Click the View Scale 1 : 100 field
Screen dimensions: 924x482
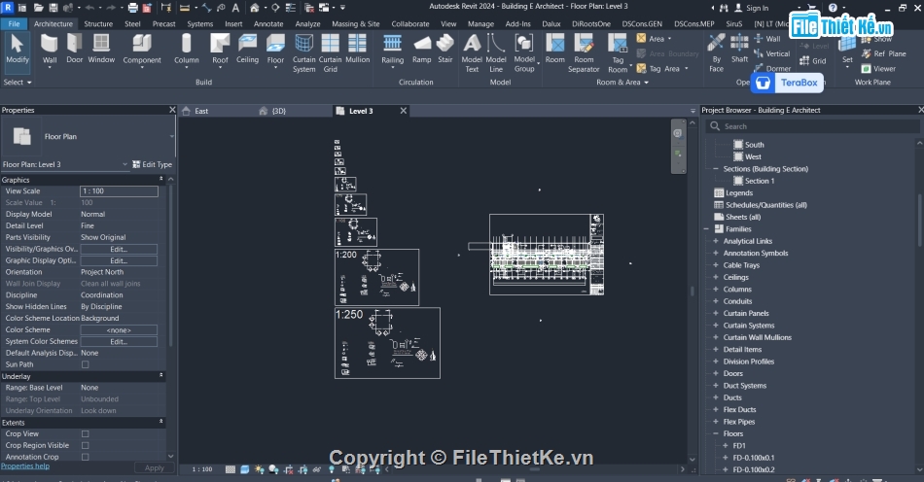(119, 191)
